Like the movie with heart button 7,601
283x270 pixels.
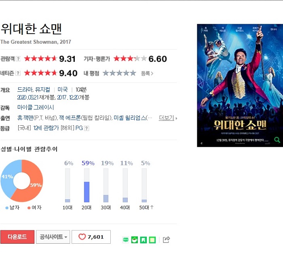tap(91, 237)
